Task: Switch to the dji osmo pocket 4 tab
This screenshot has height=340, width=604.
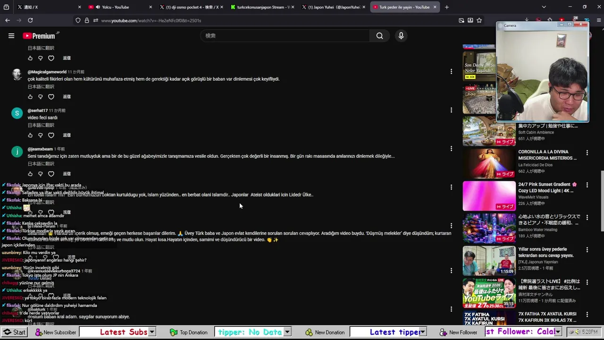Action: tap(191, 7)
